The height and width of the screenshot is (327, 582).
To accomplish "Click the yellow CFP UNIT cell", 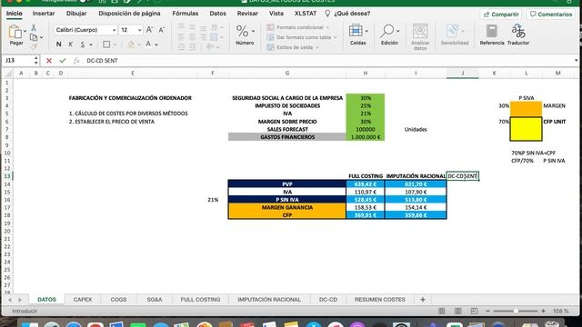I will 526,129.
